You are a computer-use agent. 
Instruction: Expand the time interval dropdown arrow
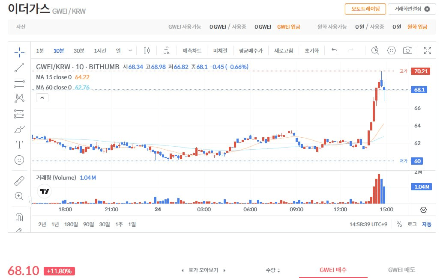pos(130,50)
